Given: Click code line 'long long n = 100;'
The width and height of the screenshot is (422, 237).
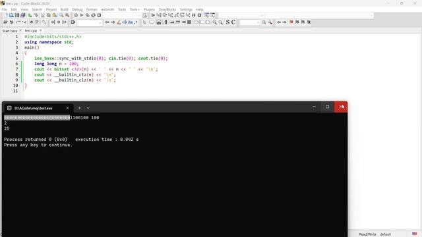Looking at the screenshot, I should (57, 64).
